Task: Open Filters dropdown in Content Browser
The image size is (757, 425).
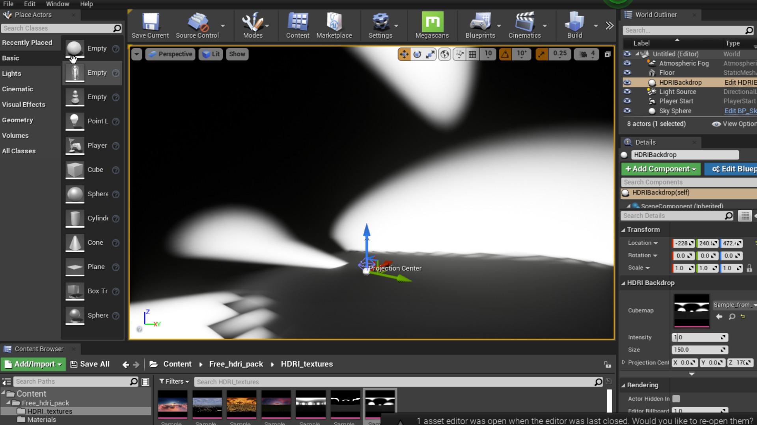Action: pos(174,381)
